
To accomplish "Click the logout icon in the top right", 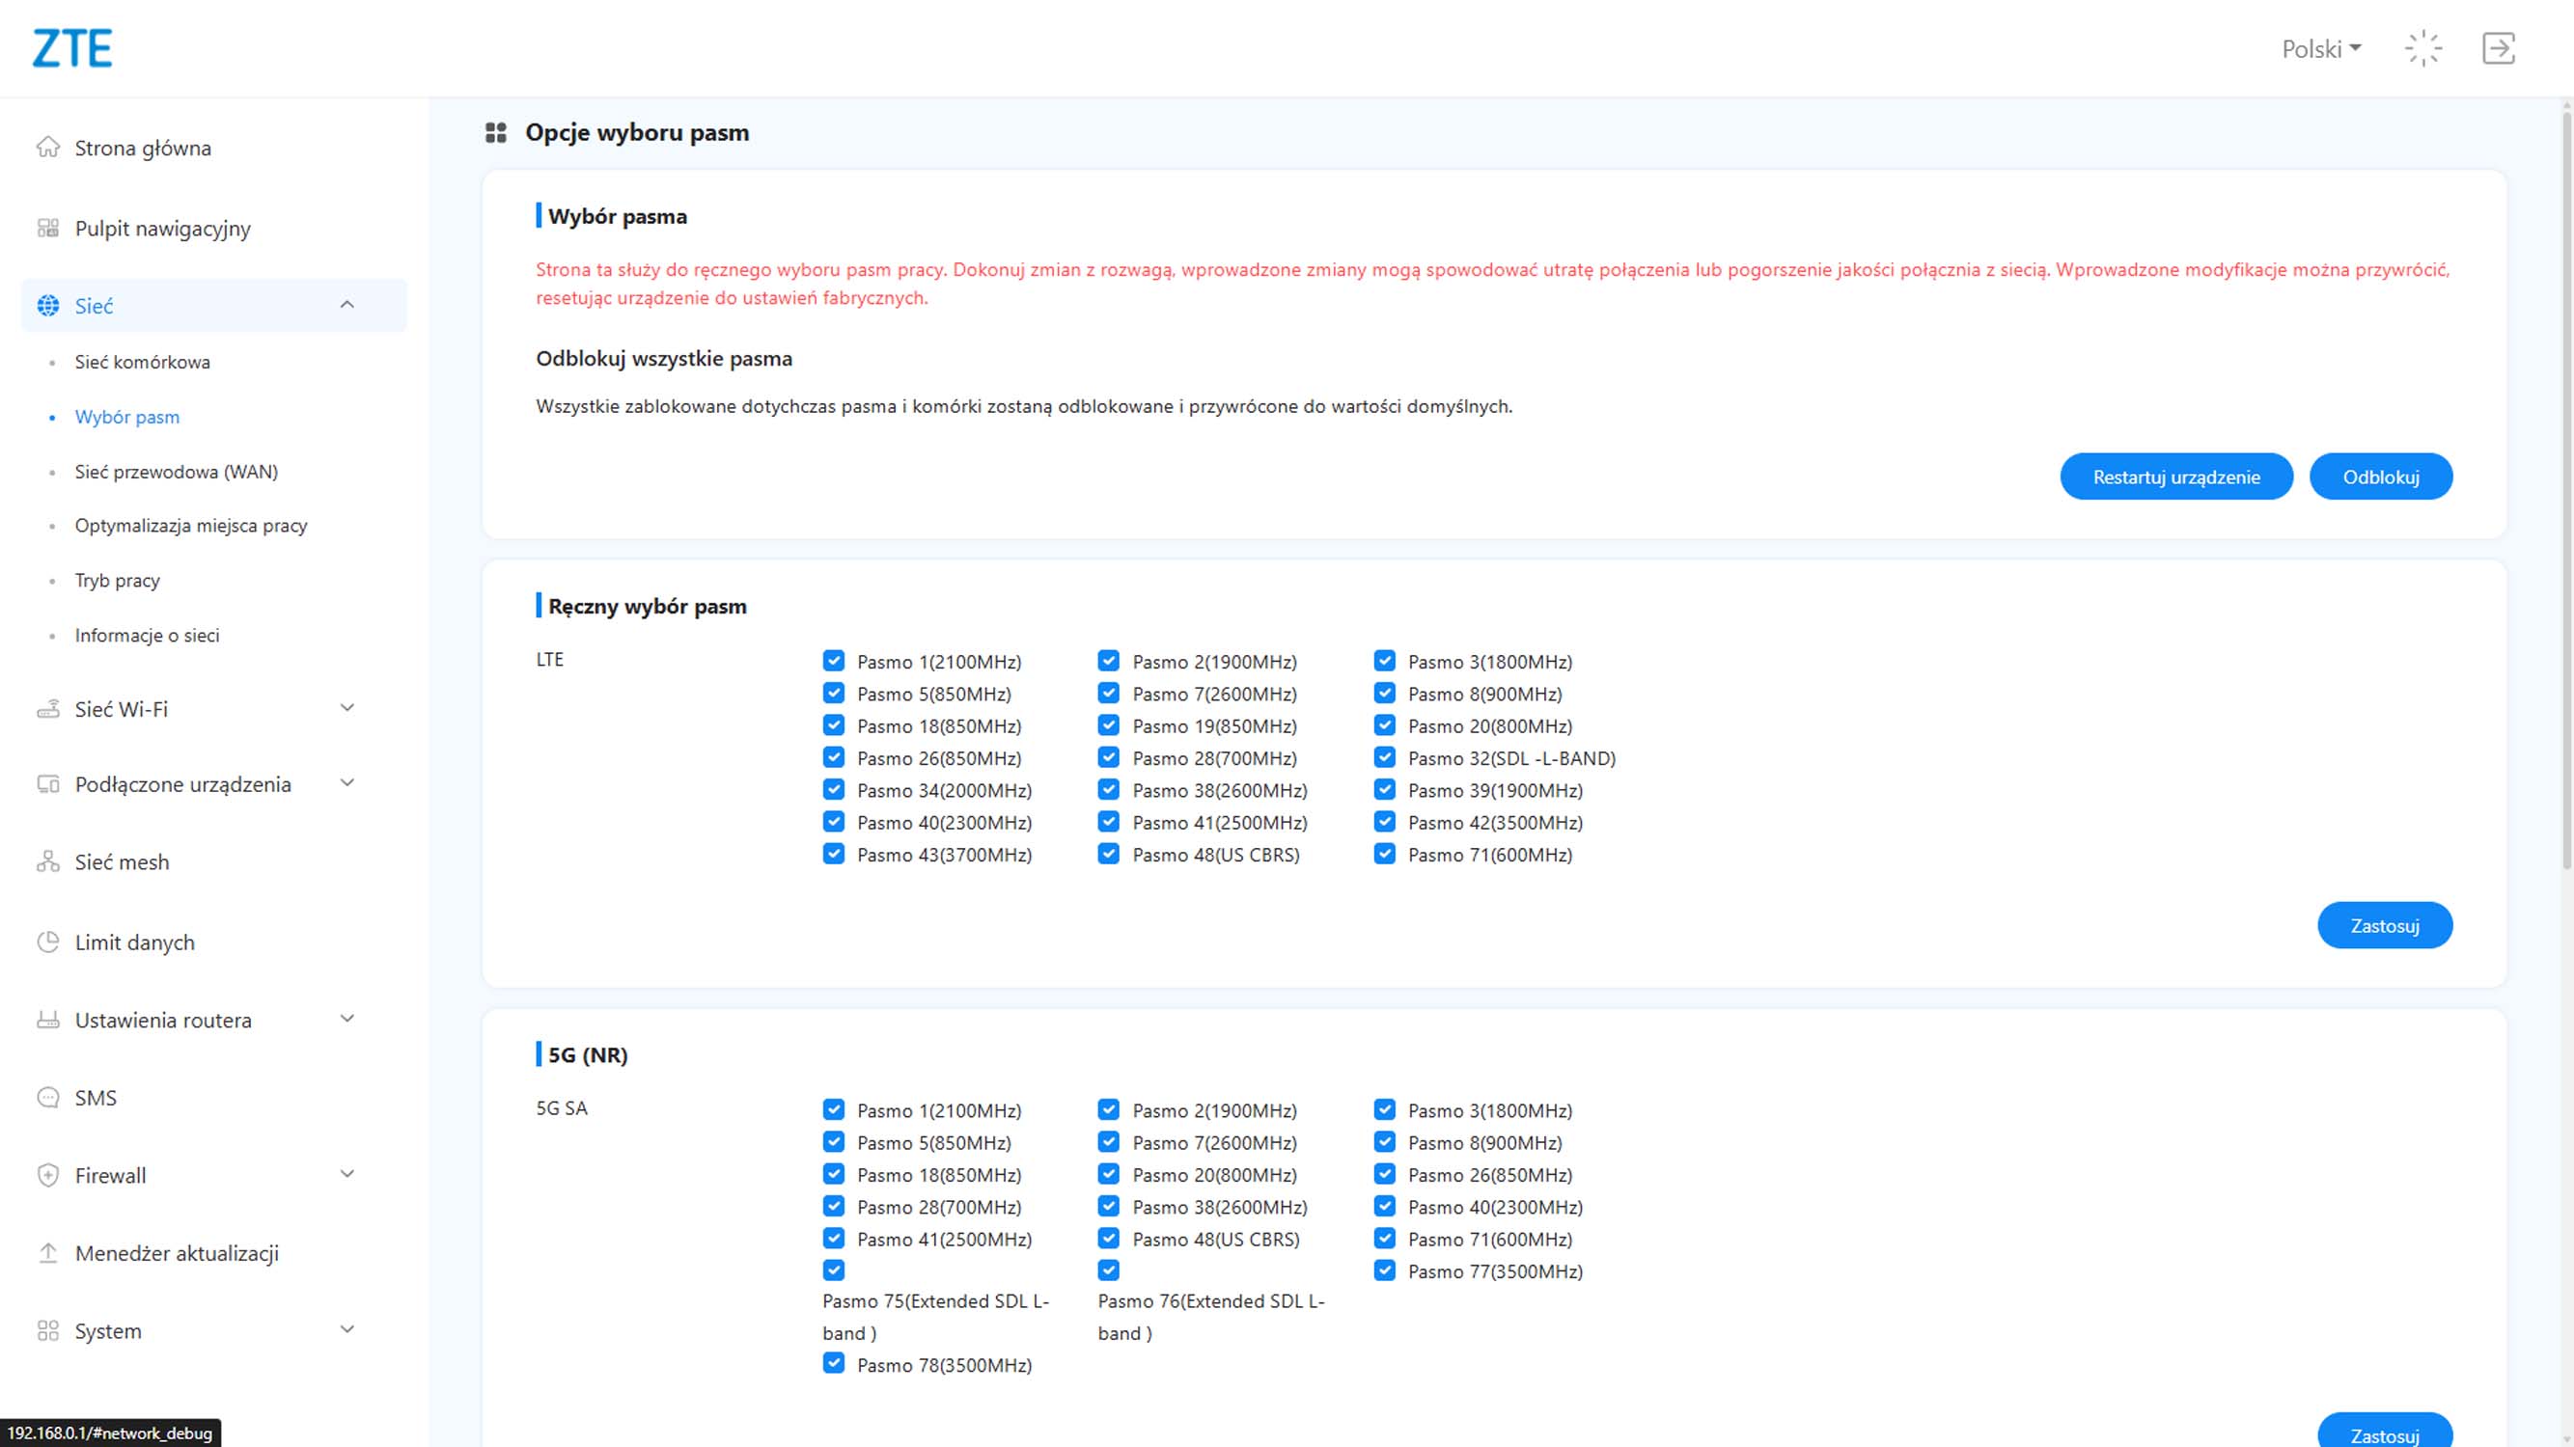I will click(2498, 48).
